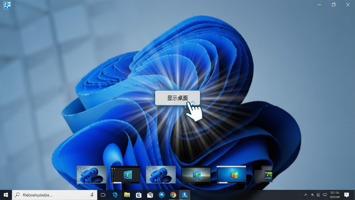Select the highlighted blue-flower wallpaper thumbnail
This screenshot has height=200, width=355.
tap(92, 175)
